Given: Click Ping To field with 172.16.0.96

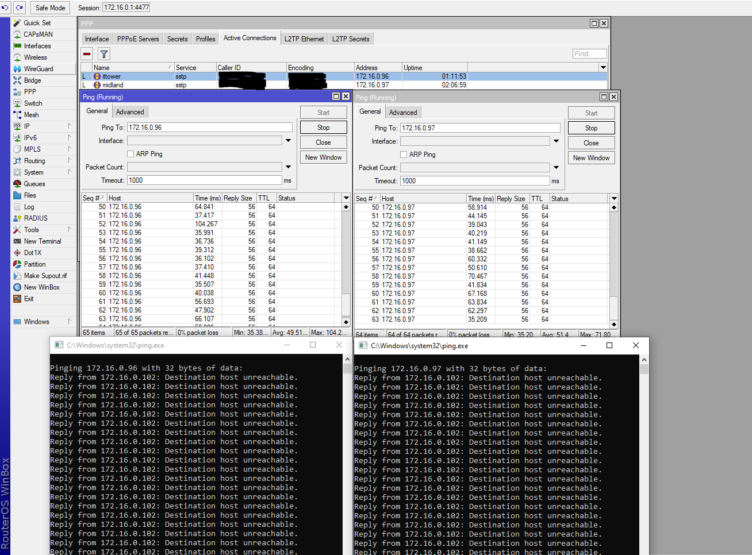Looking at the screenshot, I should tap(210, 128).
